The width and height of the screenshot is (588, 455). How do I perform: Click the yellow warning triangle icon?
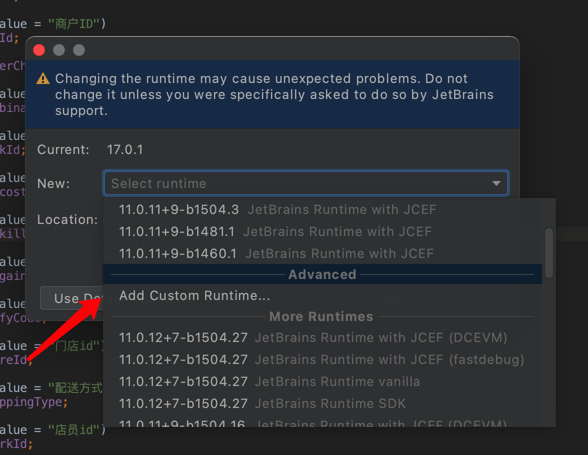pos(43,78)
